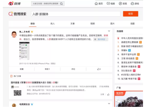The image size is (147, 112).
Task: Click 转发 1 under the first post
Action: point(47,69)
